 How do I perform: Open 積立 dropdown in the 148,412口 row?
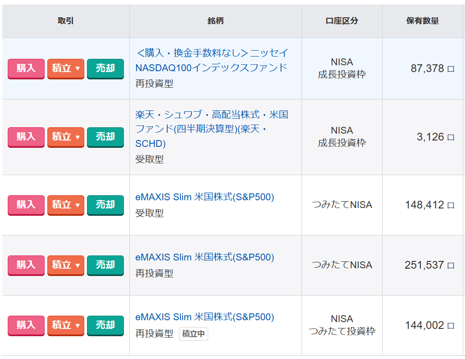(66, 205)
